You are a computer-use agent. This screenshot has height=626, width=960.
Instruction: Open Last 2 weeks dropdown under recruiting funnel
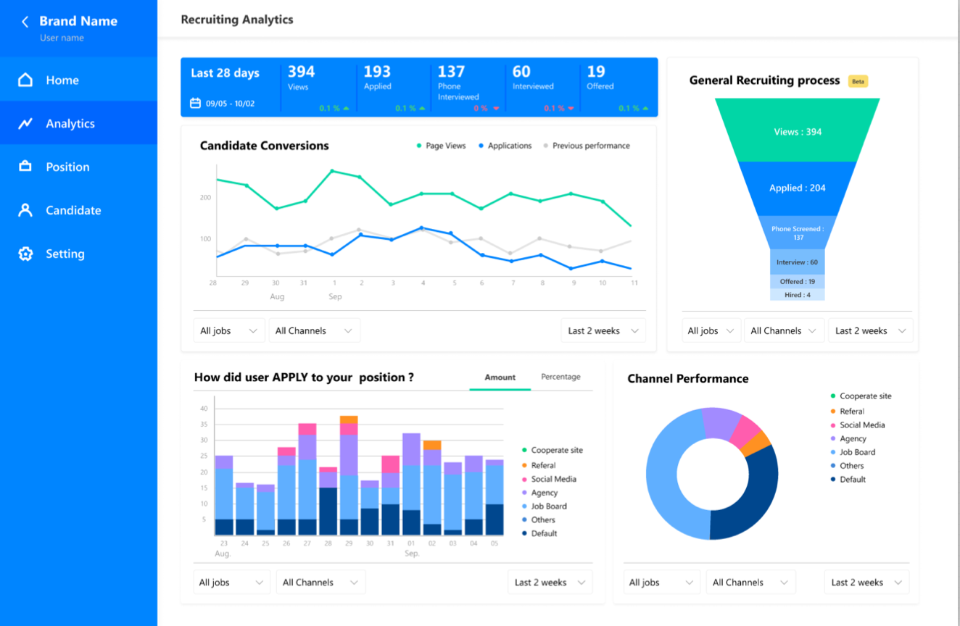[870, 330]
